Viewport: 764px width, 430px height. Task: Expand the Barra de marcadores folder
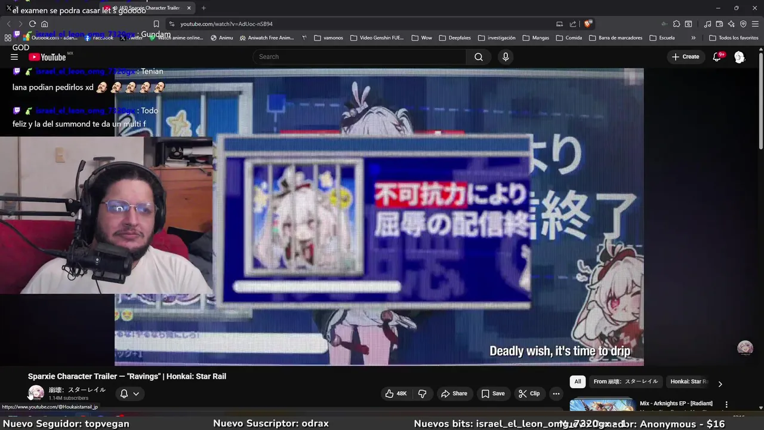pyautogui.click(x=615, y=38)
